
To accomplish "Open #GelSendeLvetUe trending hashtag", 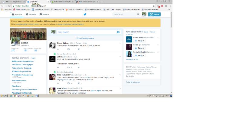I will point(19,81).
